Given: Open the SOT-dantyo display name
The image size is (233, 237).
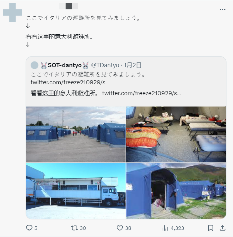Looking at the screenshot, I should 65,65.
